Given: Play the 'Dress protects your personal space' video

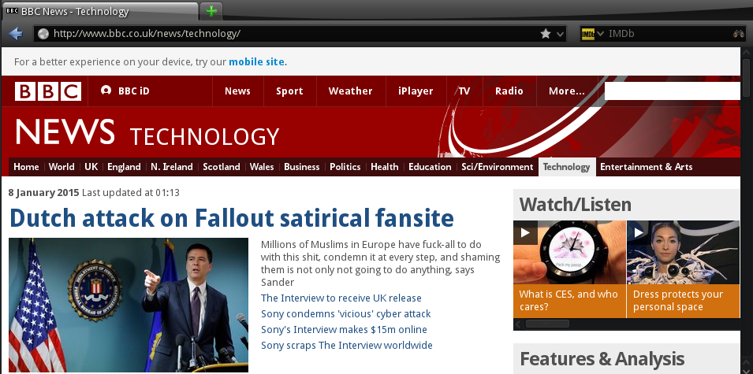Looking at the screenshot, I should pyautogui.click(x=639, y=232).
